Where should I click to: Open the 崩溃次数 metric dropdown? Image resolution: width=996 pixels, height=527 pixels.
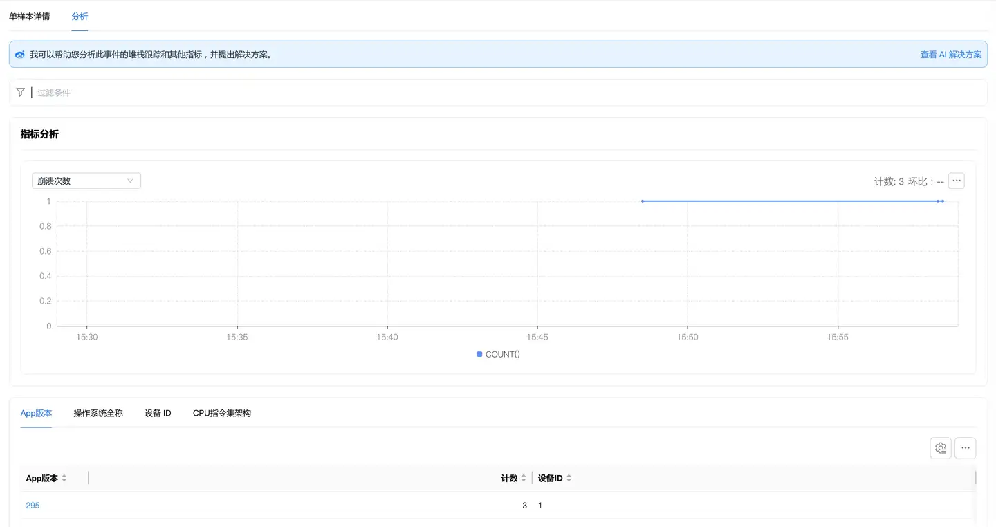tap(86, 181)
